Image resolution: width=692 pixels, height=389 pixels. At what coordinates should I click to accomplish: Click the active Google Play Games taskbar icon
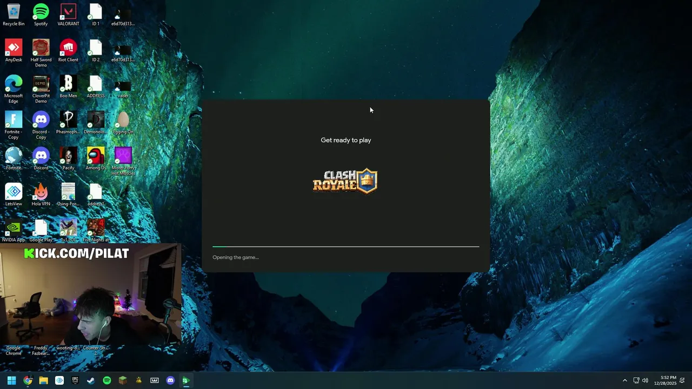pos(186,380)
